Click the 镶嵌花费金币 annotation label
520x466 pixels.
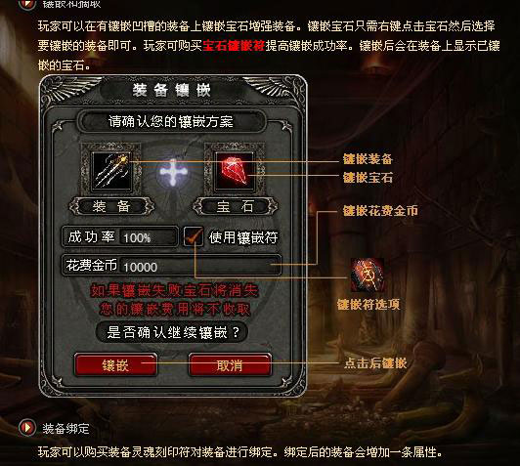click(x=380, y=211)
